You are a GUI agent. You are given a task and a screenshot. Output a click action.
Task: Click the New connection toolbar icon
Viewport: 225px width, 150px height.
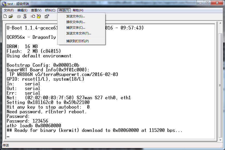5,16
